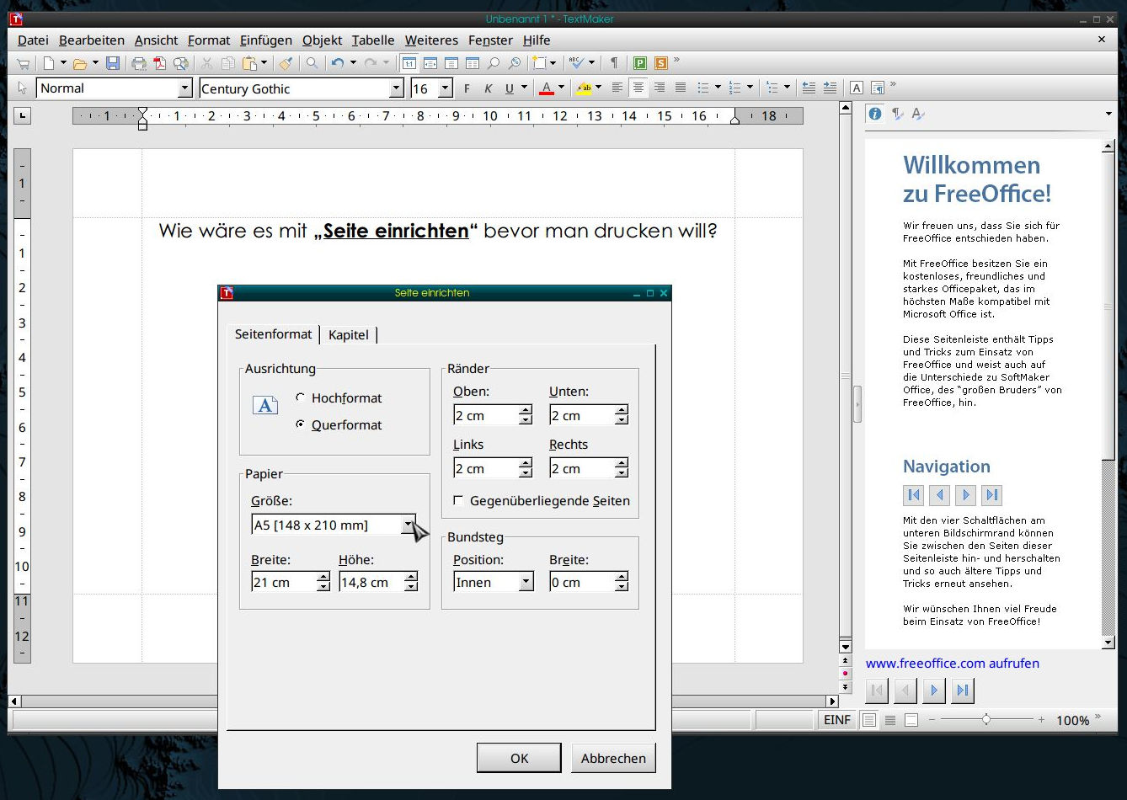Open the www.freeoffice.com aufrufen link
The height and width of the screenshot is (800, 1127).
952,663
